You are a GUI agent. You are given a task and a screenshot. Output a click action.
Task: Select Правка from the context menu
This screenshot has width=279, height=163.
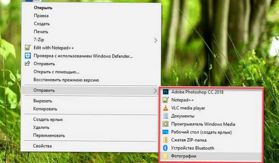(x=41, y=16)
